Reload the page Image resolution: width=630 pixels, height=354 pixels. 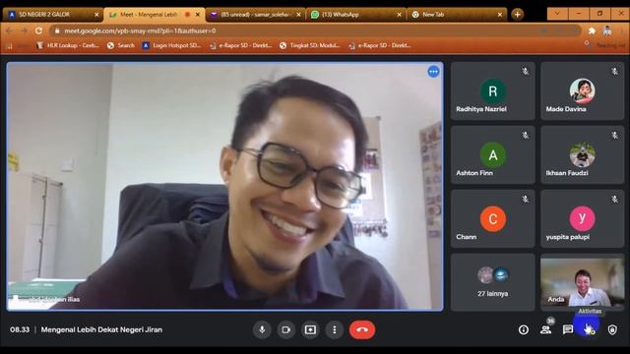pos(38,30)
